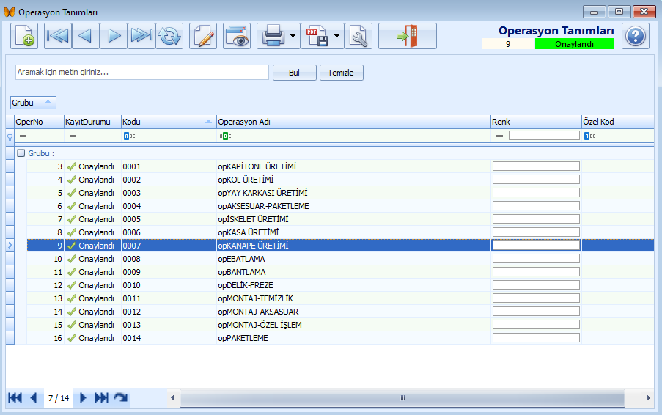This screenshot has width=662, height=415.
Task: Sort by KayıtDurumu column header
Action: pyautogui.click(x=92, y=122)
